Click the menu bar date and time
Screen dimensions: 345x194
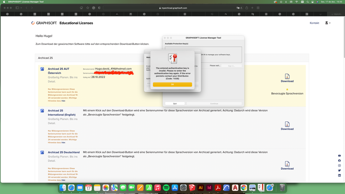(332, 2)
